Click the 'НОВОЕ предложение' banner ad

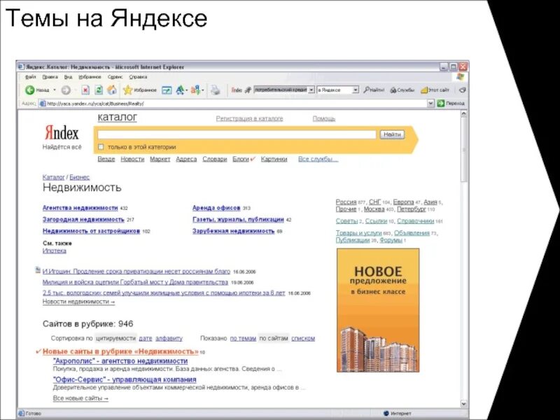tap(378, 310)
